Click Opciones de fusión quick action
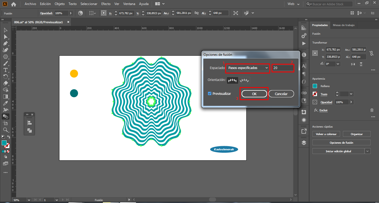The height and width of the screenshot is (203, 379). click(x=342, y=143)
